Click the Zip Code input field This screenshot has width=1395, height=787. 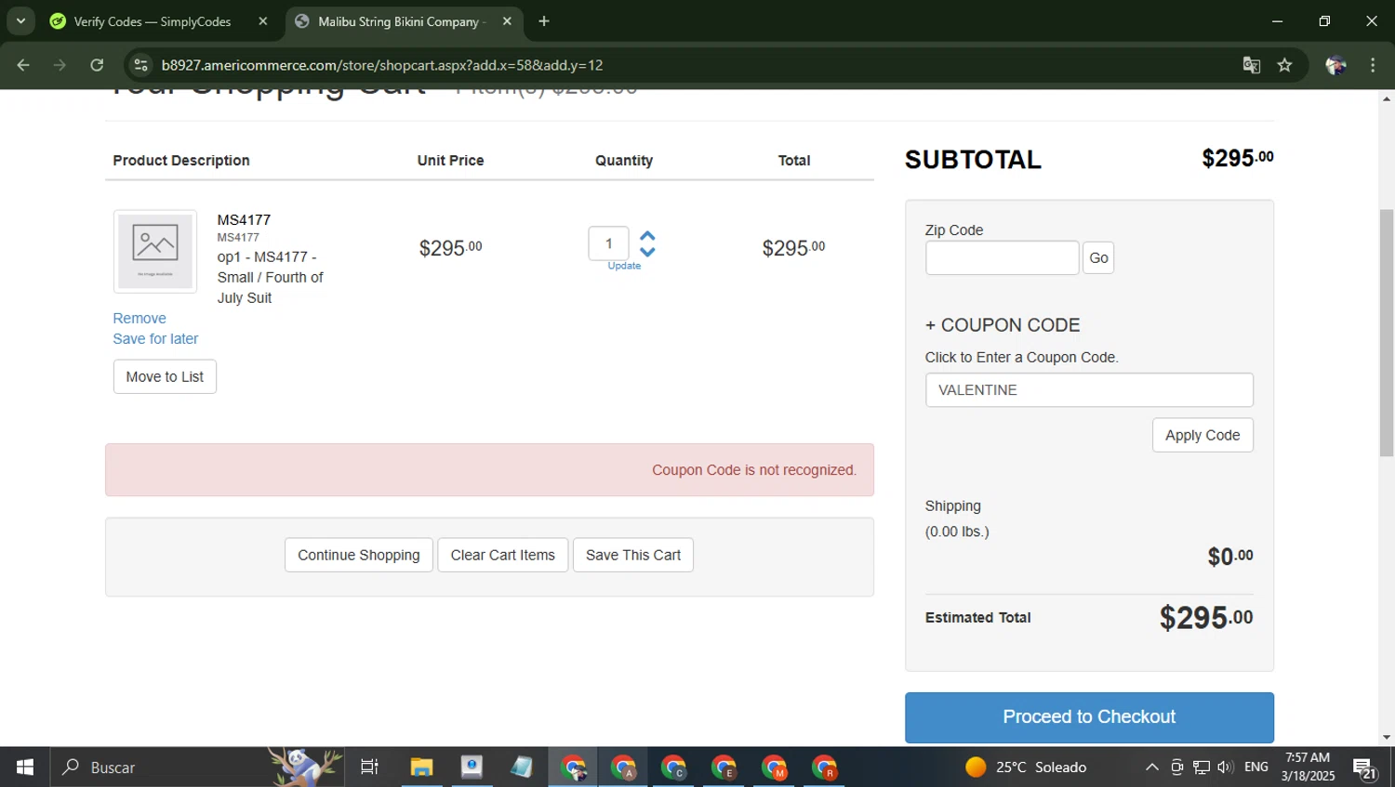1002,257
